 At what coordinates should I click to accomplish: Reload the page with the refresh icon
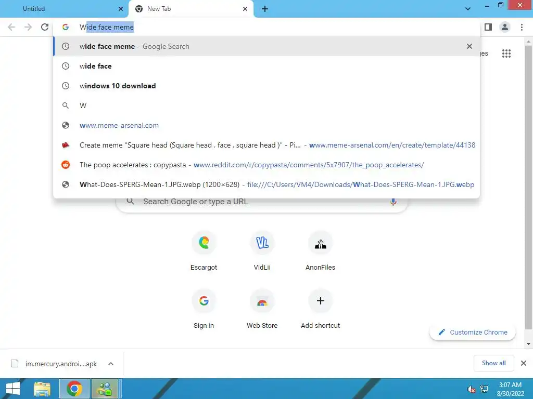(x=45, y=27)
